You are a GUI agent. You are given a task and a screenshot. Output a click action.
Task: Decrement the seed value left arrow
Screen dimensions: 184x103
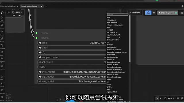(x=40, y=43)
